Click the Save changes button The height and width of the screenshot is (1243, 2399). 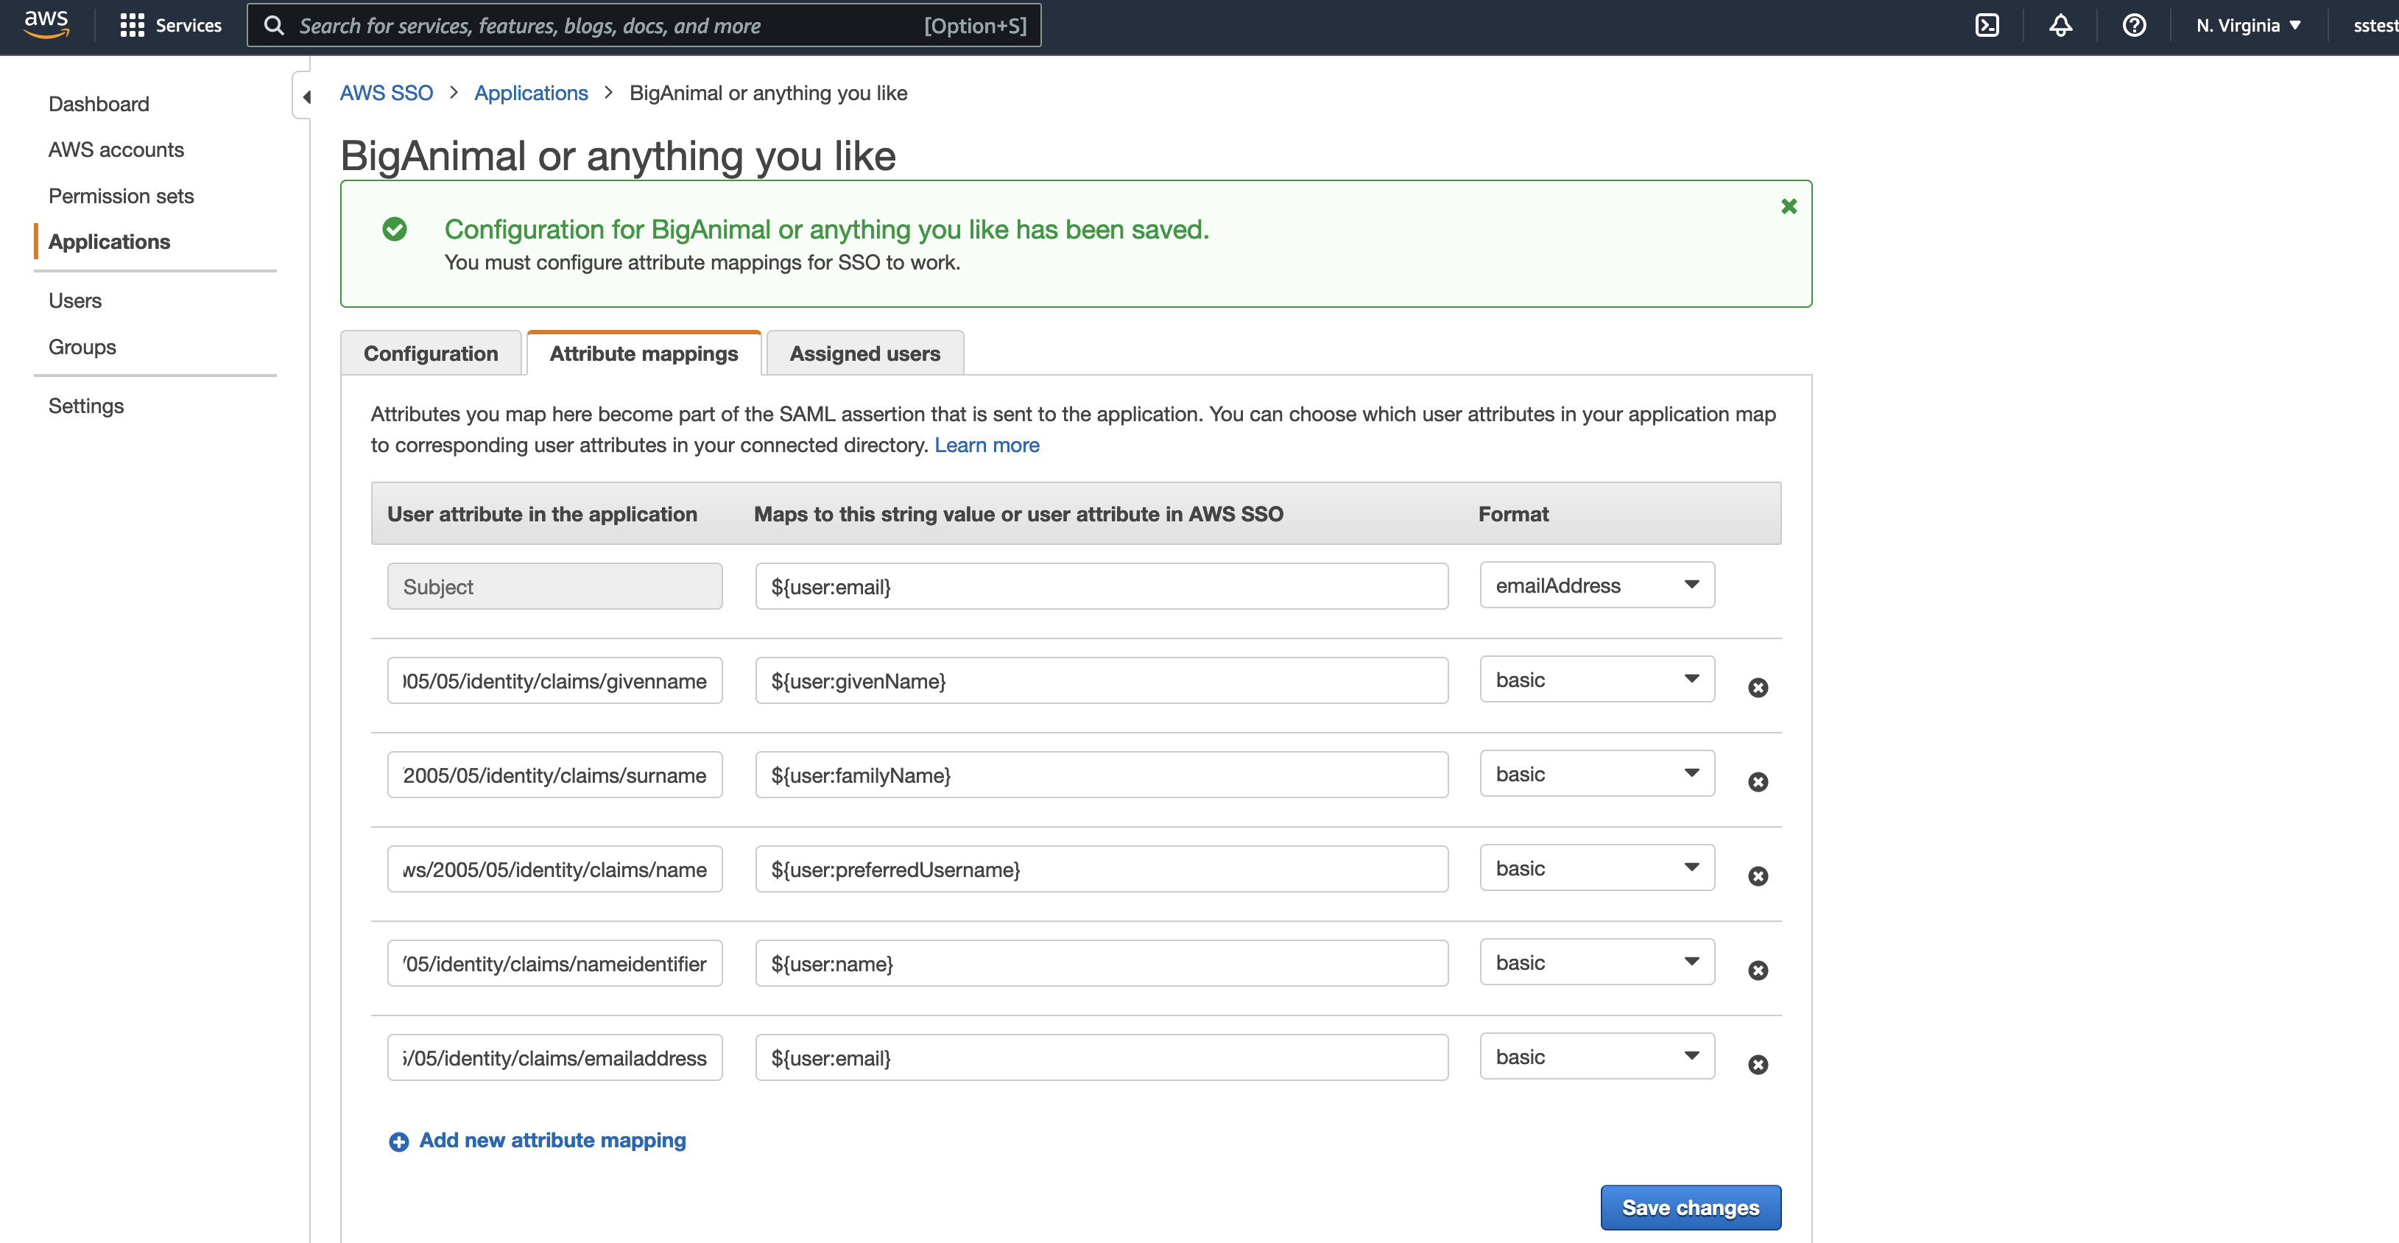click(1691, 1208)
